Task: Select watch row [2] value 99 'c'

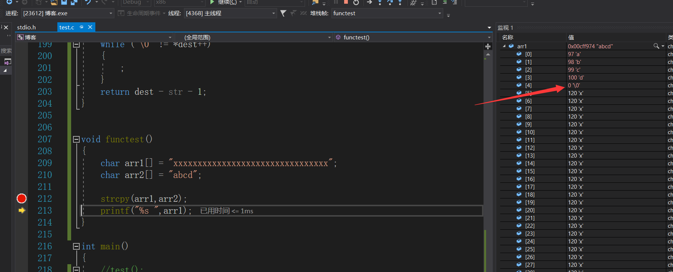Action: pos(574,69)
